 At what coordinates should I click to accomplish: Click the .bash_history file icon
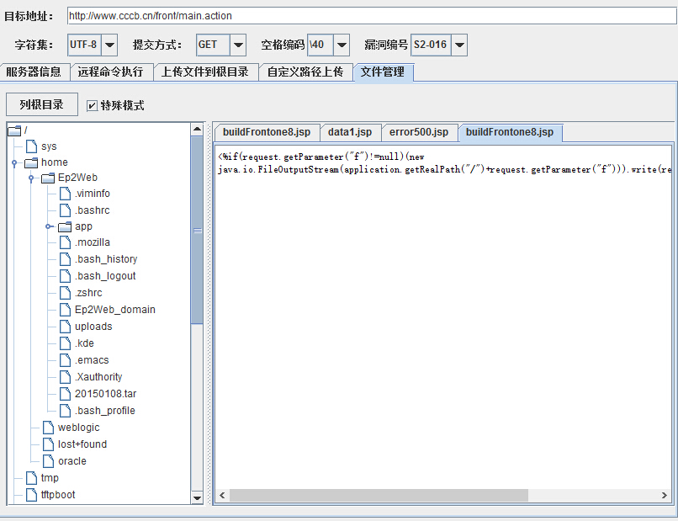tap(66, 259)
